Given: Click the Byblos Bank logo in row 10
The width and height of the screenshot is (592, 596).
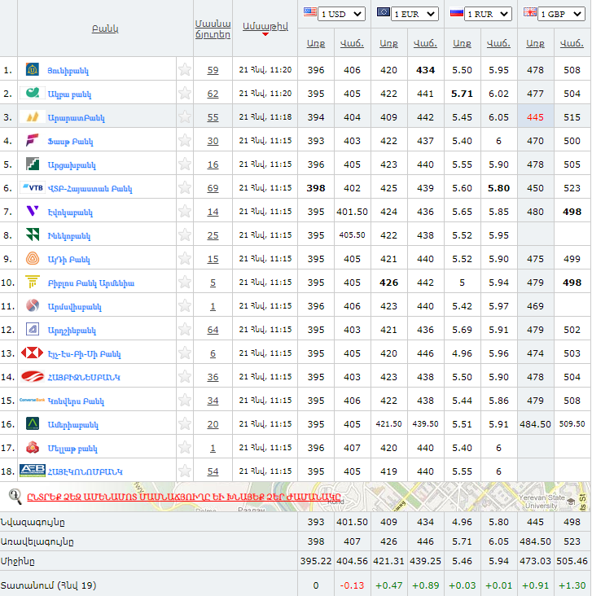Looking at the screenshot, I should tap(33, 282).
